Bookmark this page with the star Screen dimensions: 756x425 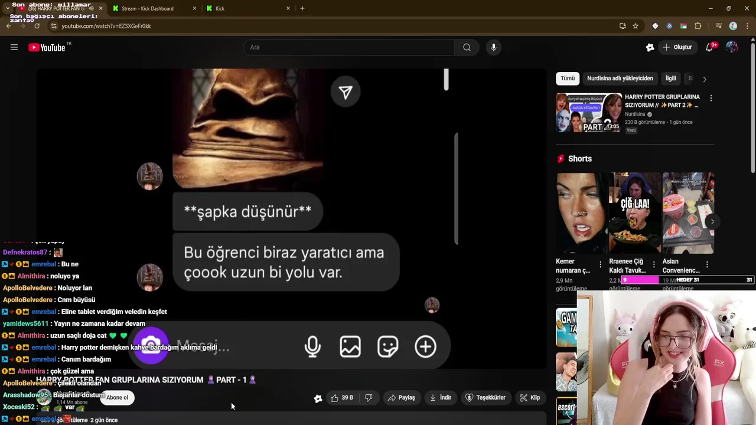tap(636, 26)
